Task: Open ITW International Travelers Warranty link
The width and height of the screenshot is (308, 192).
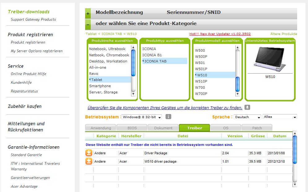Action: point(35,166)
